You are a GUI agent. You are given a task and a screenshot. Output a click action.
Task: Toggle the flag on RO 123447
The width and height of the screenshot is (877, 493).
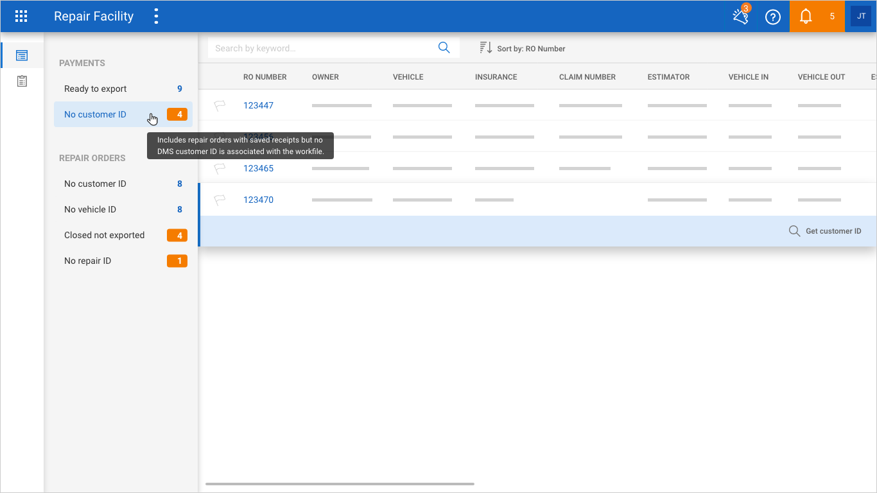(220, 106)
